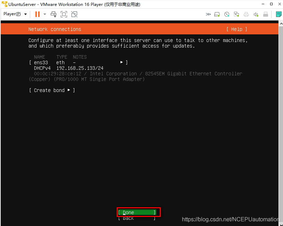Pause the virtual machine

pyautogui.click(x=38, y=14)
